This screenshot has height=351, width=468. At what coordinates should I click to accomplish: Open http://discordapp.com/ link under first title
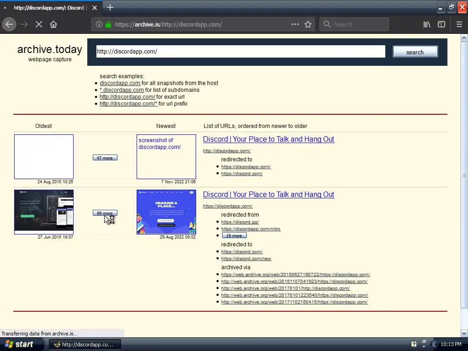click(227, 151)
